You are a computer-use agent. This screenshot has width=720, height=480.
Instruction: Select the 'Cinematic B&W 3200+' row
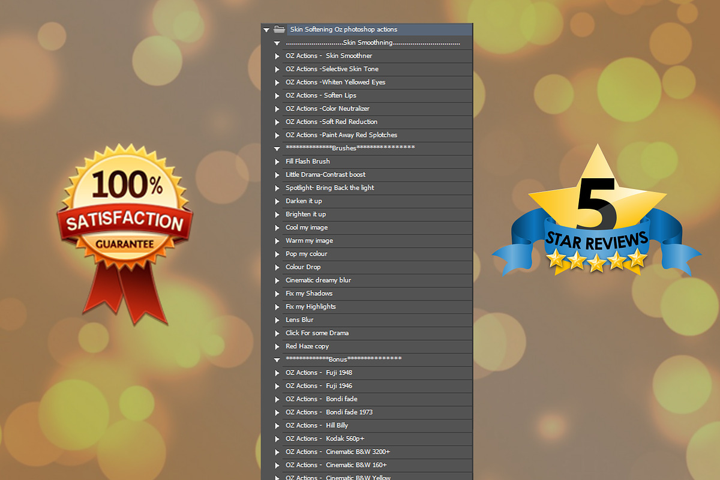tap(377, 452)
